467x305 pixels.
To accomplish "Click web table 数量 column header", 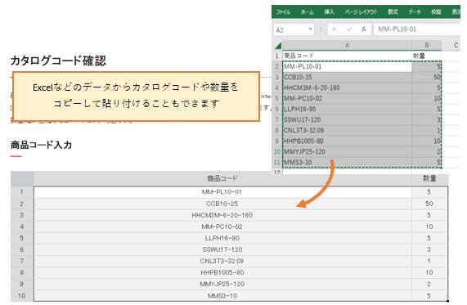I will [x=429, y=178].
